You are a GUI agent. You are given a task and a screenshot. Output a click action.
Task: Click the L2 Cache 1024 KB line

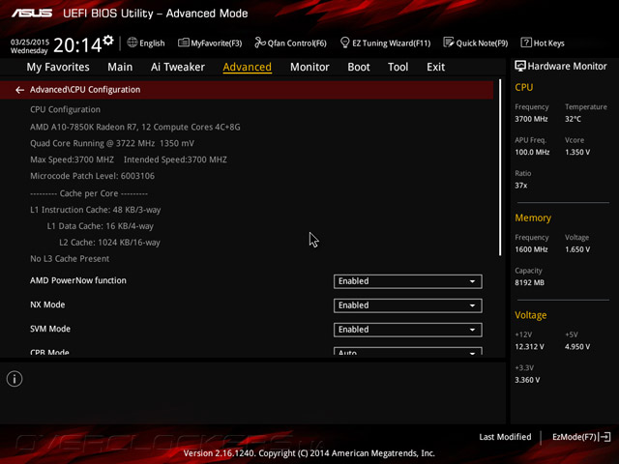tap(109, 243)
